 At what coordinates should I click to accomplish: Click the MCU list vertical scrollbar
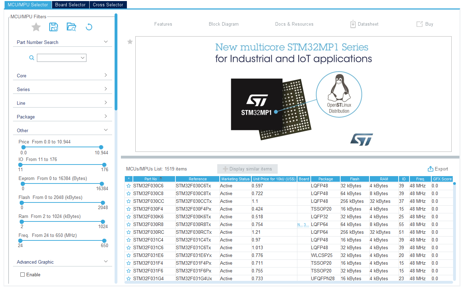coord(455,232)
